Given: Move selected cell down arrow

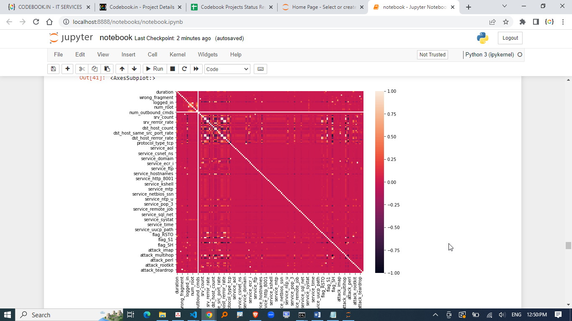Looking at the screenshot, I should [x=134, y=69].
